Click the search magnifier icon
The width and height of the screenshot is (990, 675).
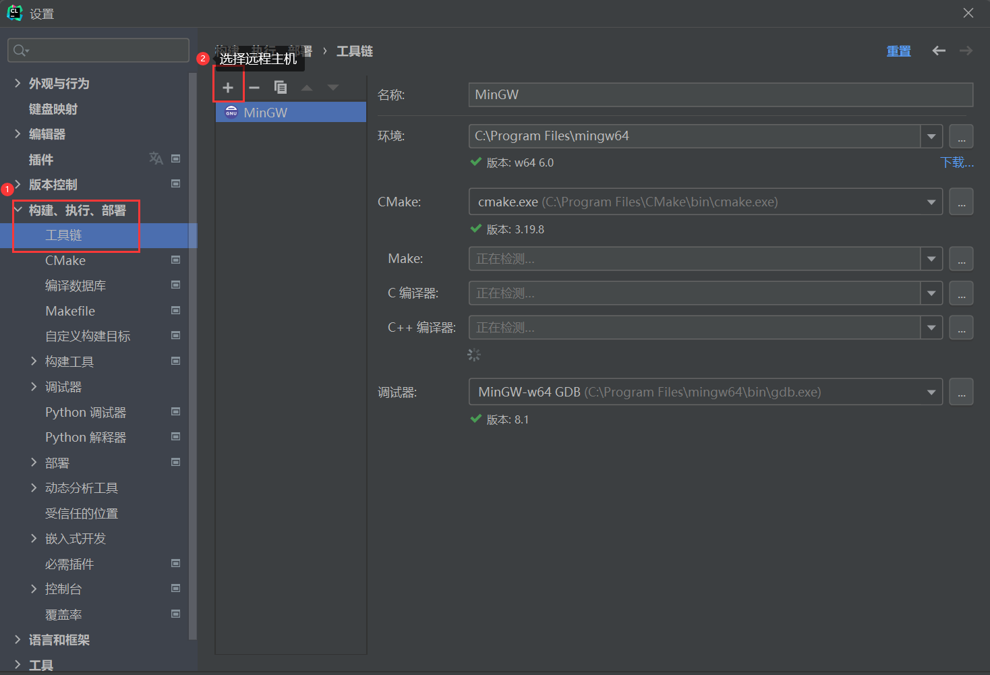pos(21,51)
